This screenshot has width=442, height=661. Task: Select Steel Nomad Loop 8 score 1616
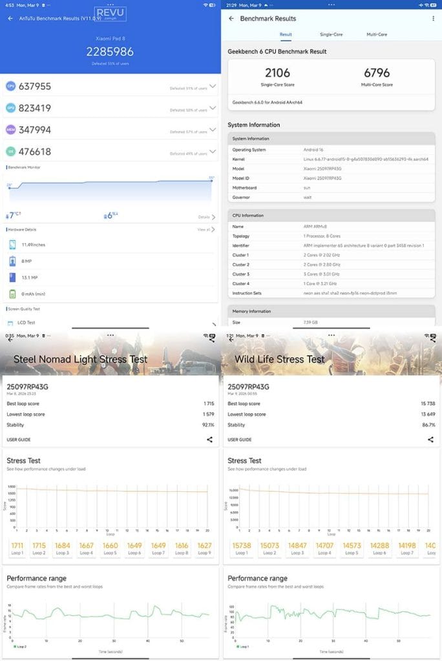pos(182,548)
